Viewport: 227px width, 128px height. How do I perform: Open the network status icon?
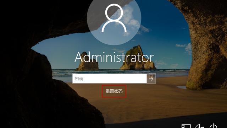186,126
